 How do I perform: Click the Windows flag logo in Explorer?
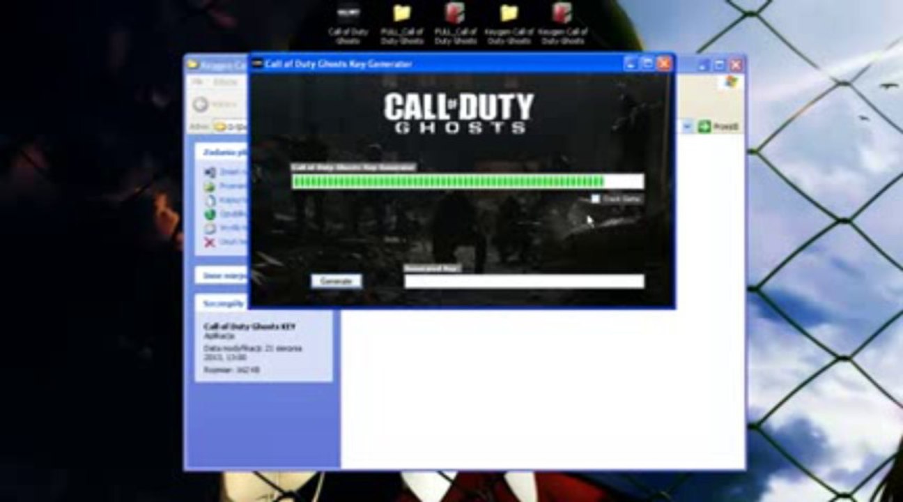[731, 82]
